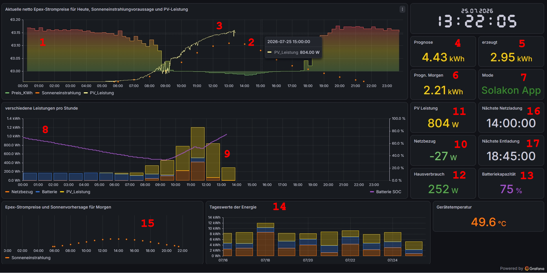
Task: Click the Grafana logo in footer
Action: pos(526,268)
